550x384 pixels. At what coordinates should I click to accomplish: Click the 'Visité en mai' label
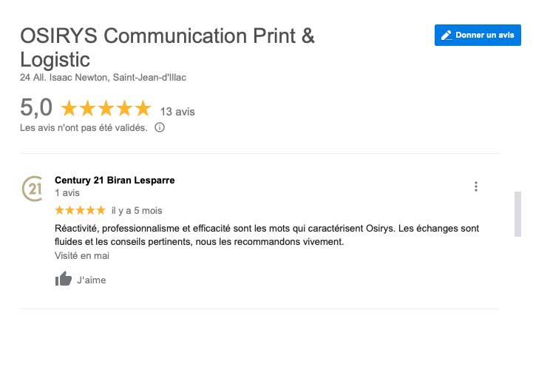click(82, 255)
